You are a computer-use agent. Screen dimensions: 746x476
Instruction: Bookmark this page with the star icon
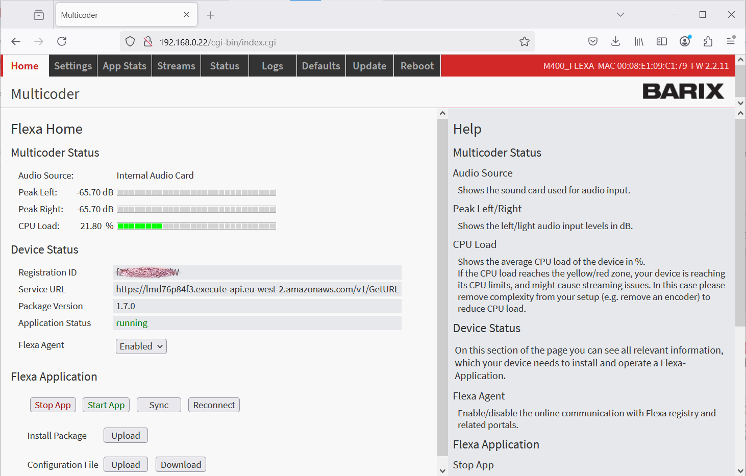pos(524,42)
